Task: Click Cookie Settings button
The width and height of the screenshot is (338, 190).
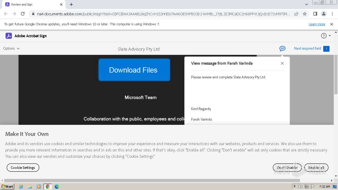Action: 23,168
